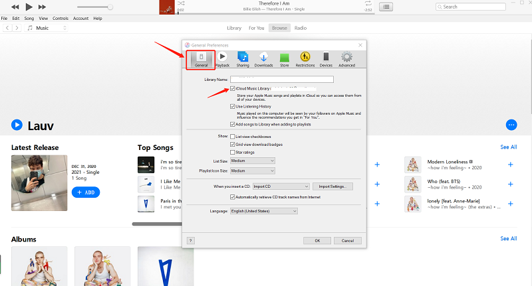Click the back navigation arrow
Image resolution: width=532 pixels, height=286 pixels.
[x=7, y=28]
